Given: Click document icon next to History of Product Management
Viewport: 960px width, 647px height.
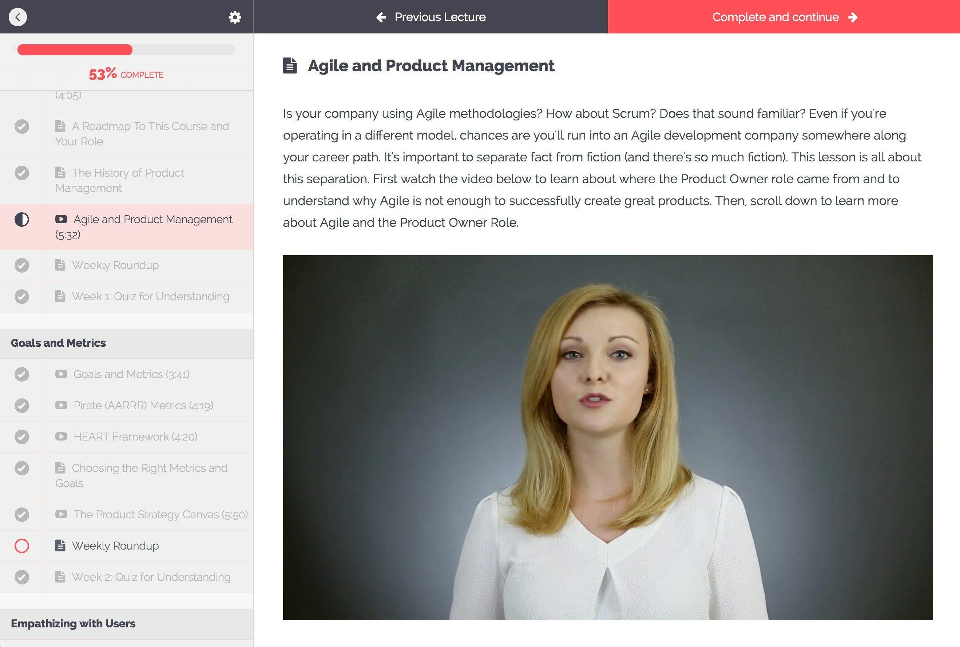Looking at the screenshot, I should (60, 173).
